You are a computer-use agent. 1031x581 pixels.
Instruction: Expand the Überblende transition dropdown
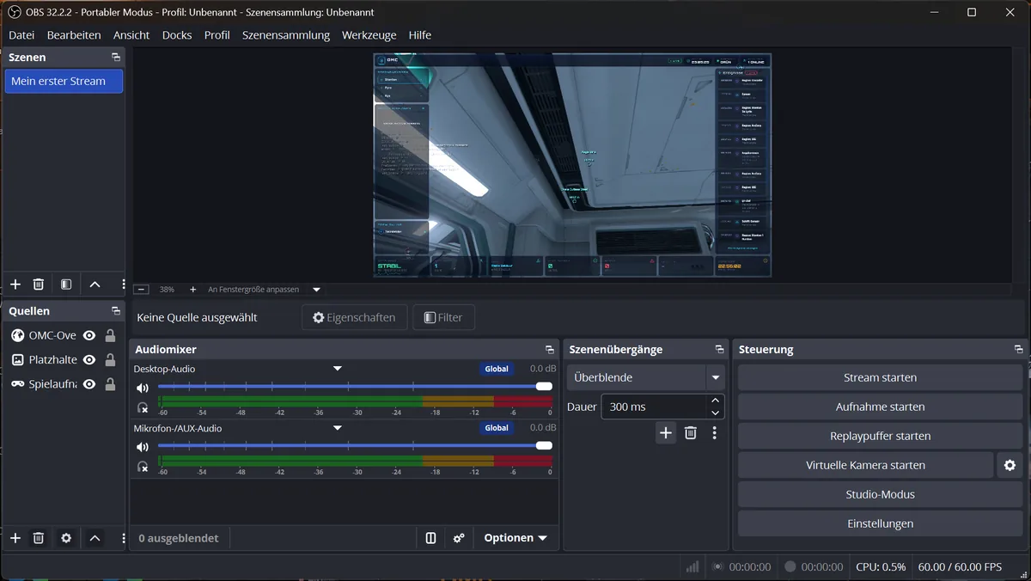click(715, 377)
